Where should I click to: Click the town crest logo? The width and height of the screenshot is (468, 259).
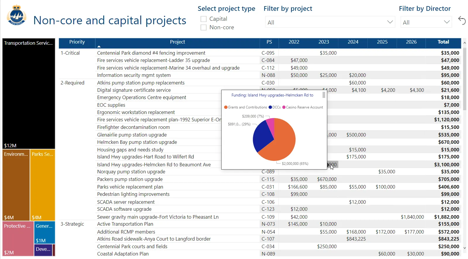16,15
